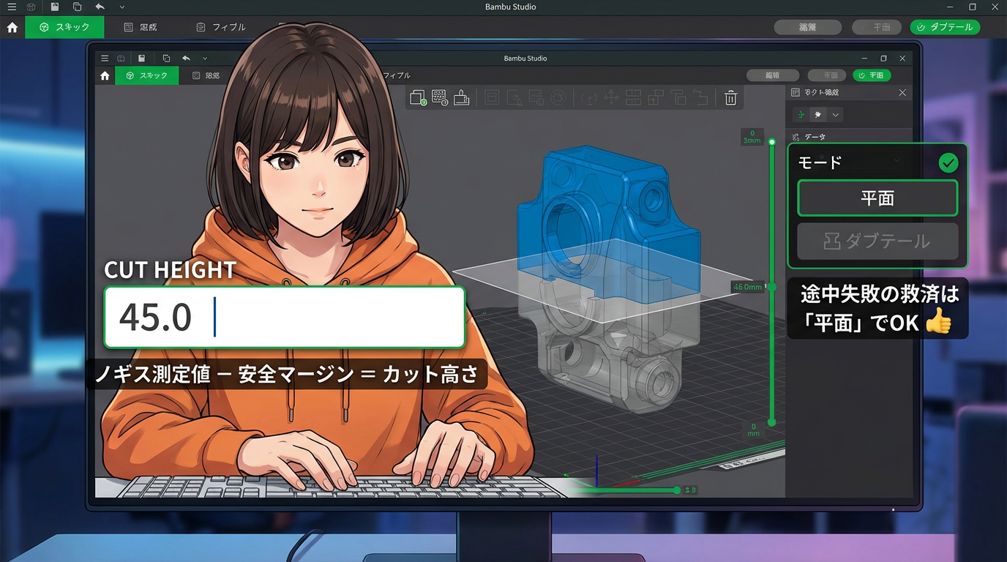
Task: Click the trash delete icon in the 3D toolbar
Action: point(730,98)
